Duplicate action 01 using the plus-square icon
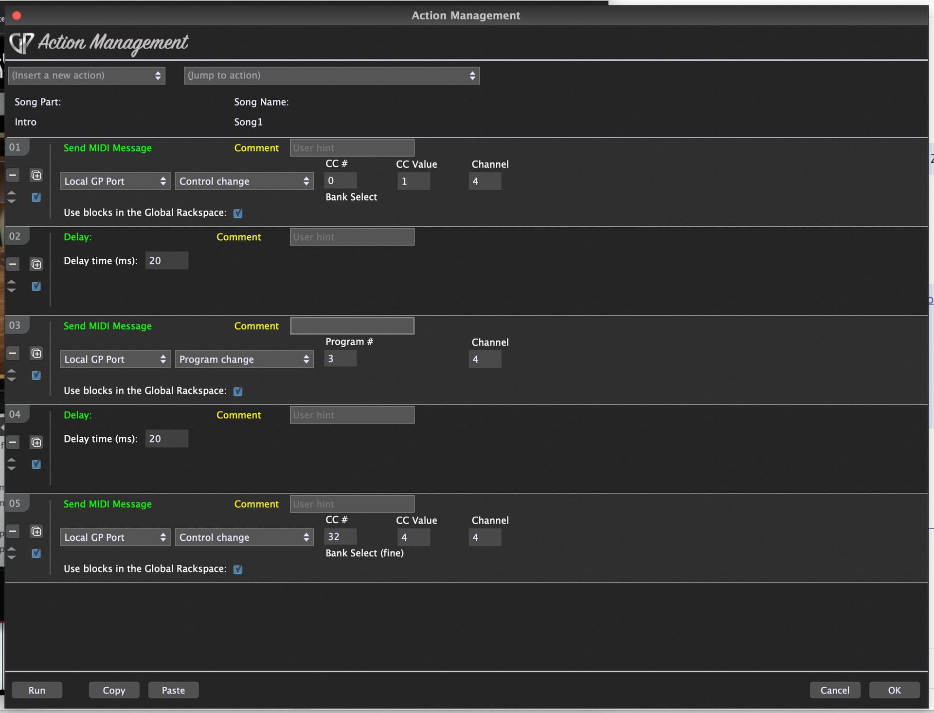Image resolution: width=934 pixels, height=713 pixels. pyautogui.click(x=36, y=175)
